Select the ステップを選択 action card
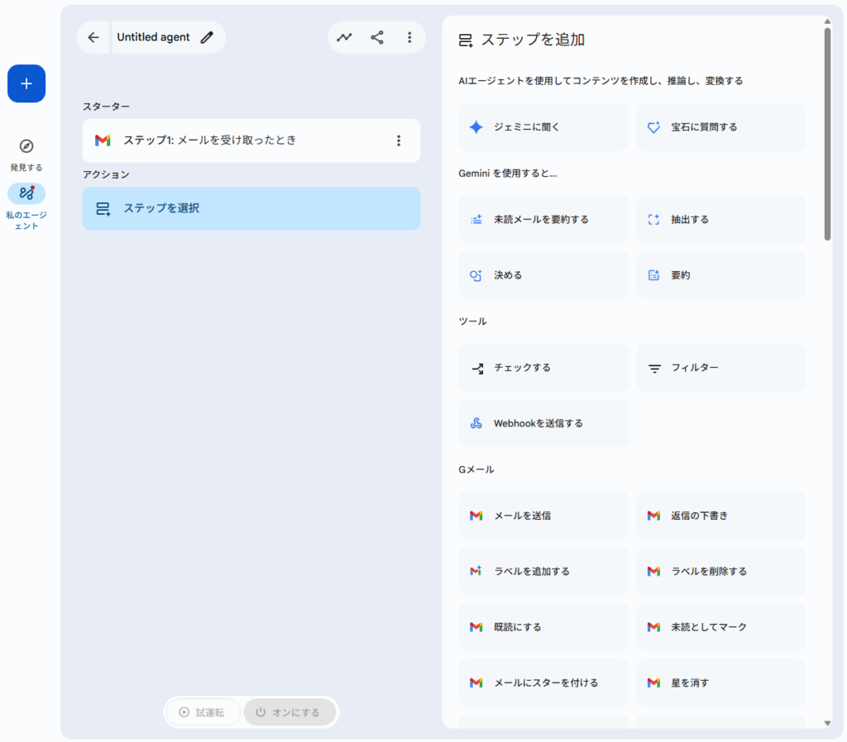This screenshot has width=847, height=742. tap(251, 208)
